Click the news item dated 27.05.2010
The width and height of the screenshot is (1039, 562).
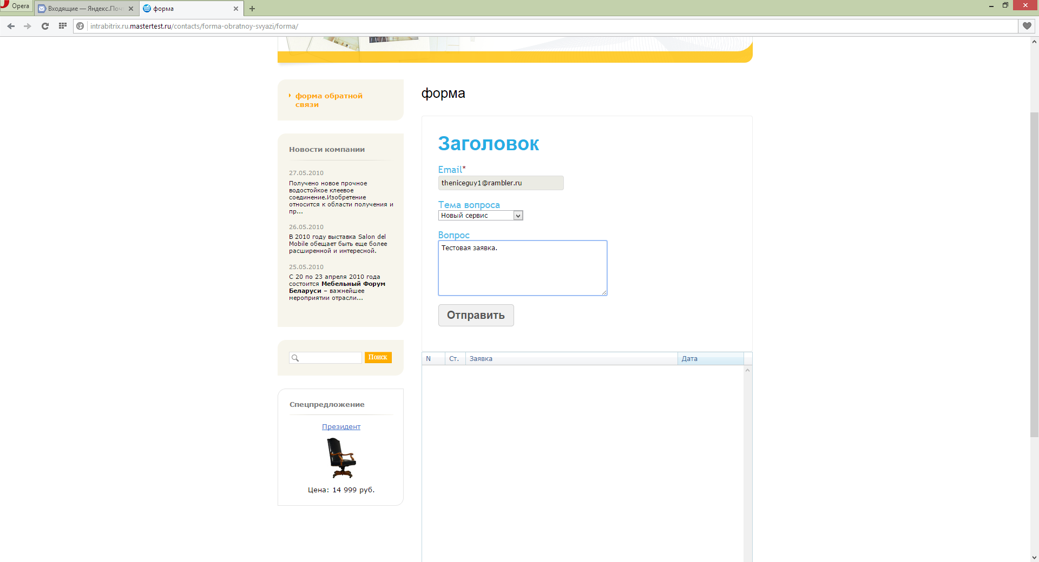click(x=341, y=197)
